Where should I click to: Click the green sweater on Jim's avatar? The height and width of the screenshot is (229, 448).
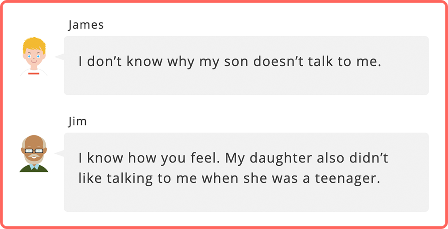click(x=34, y=168)
